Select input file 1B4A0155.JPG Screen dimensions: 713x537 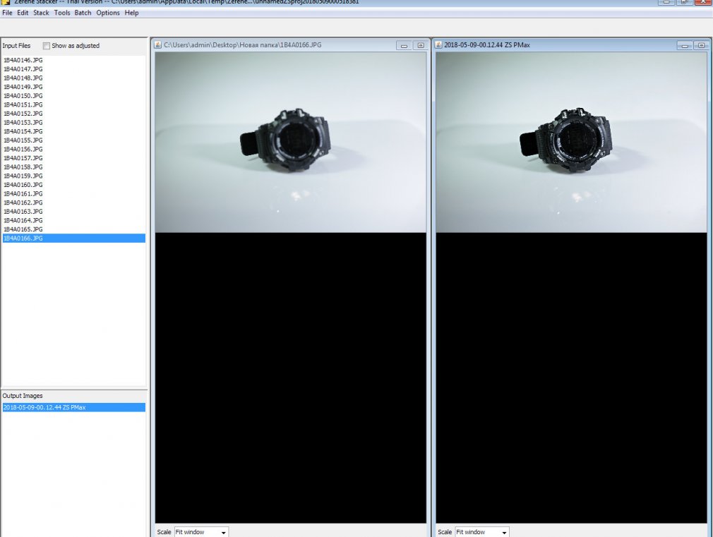coord(73,140)
